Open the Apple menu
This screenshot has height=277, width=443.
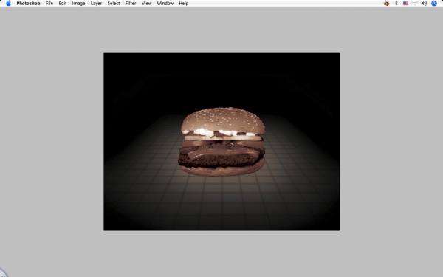8,4
